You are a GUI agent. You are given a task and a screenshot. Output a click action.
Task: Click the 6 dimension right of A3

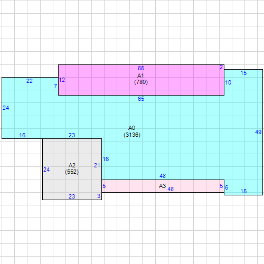tap(227, 187)
